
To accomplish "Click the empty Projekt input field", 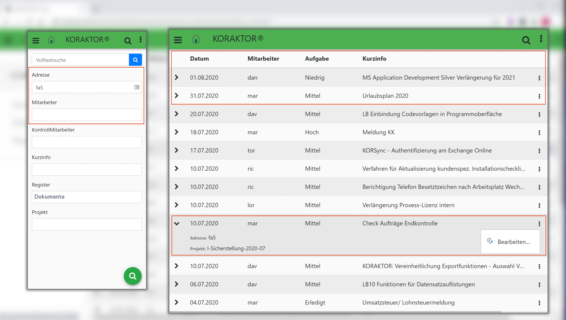I will [87, 224].
